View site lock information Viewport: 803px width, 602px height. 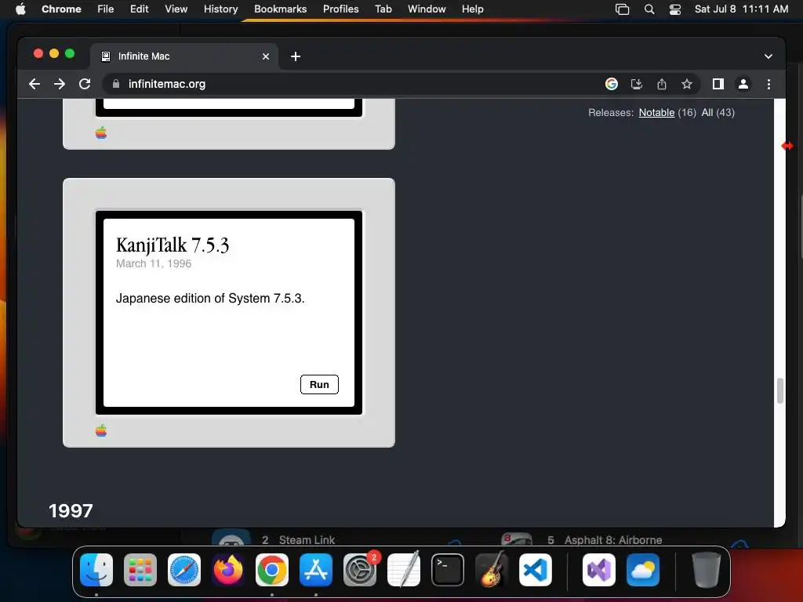tap(116, 84)
